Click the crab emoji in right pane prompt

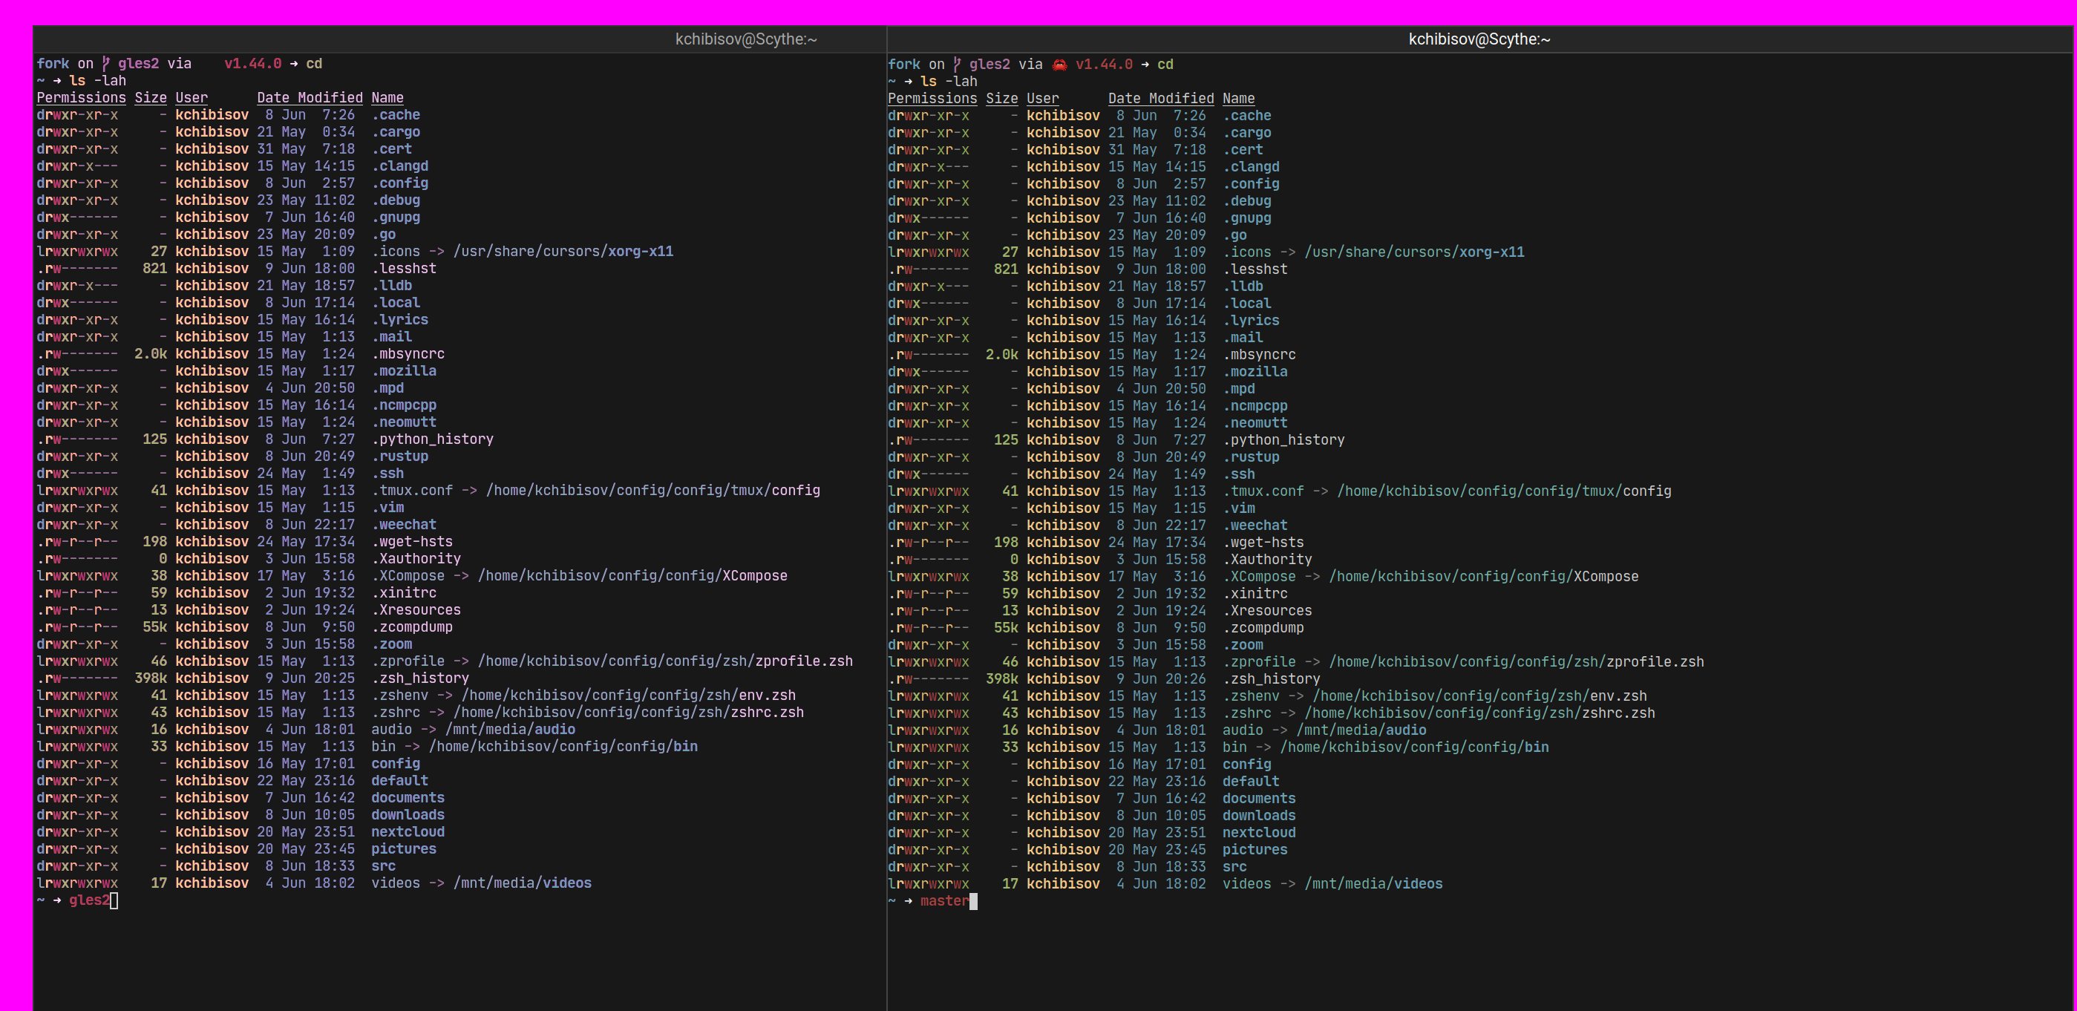point(1059,65)
